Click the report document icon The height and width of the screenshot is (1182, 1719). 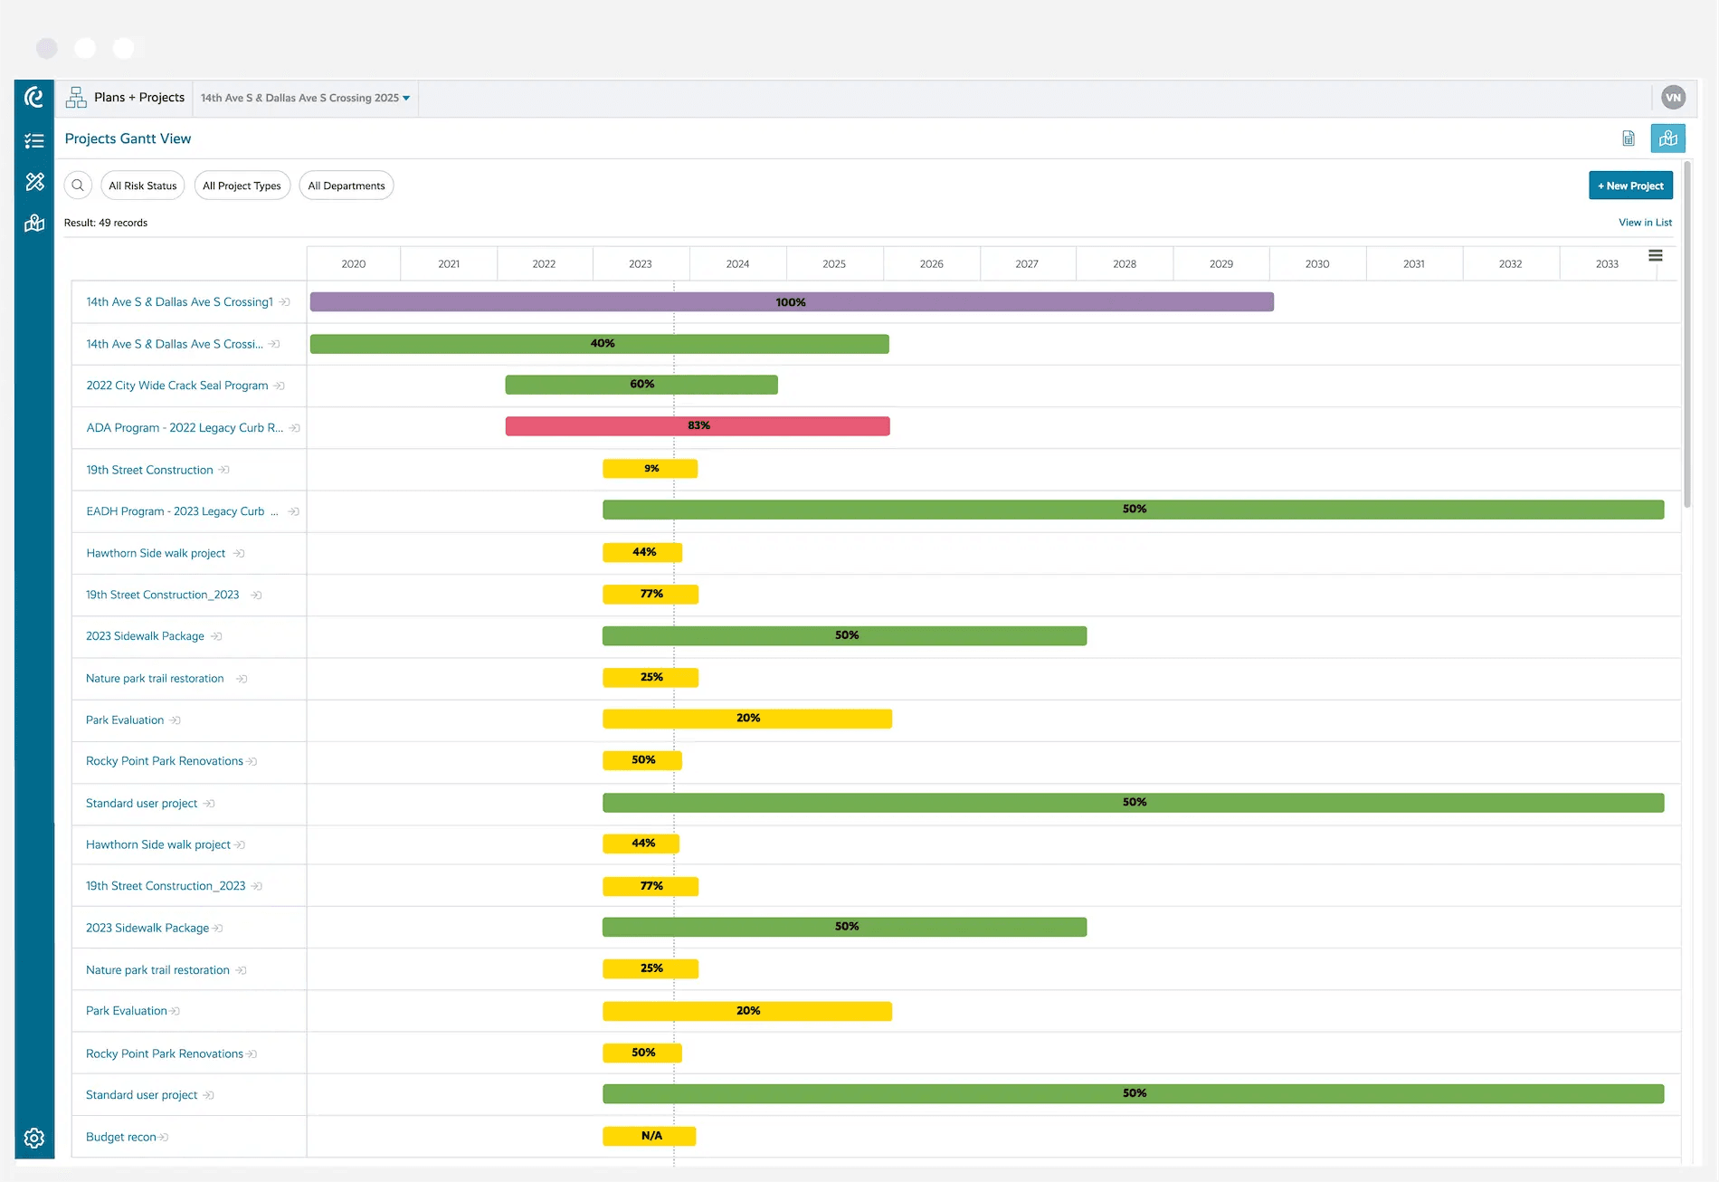point(1629,138)
